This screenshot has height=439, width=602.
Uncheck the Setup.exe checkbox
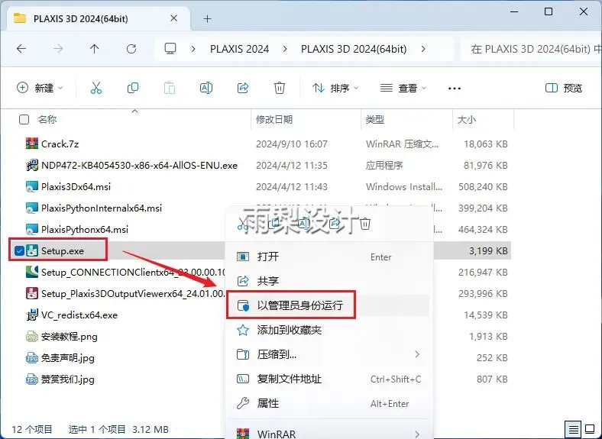[x=19, y=251]
